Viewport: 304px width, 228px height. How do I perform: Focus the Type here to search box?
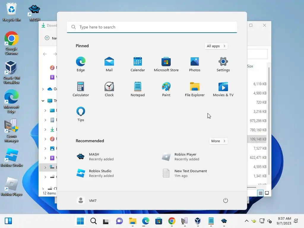pyautogui.click(x=152, y=27)
